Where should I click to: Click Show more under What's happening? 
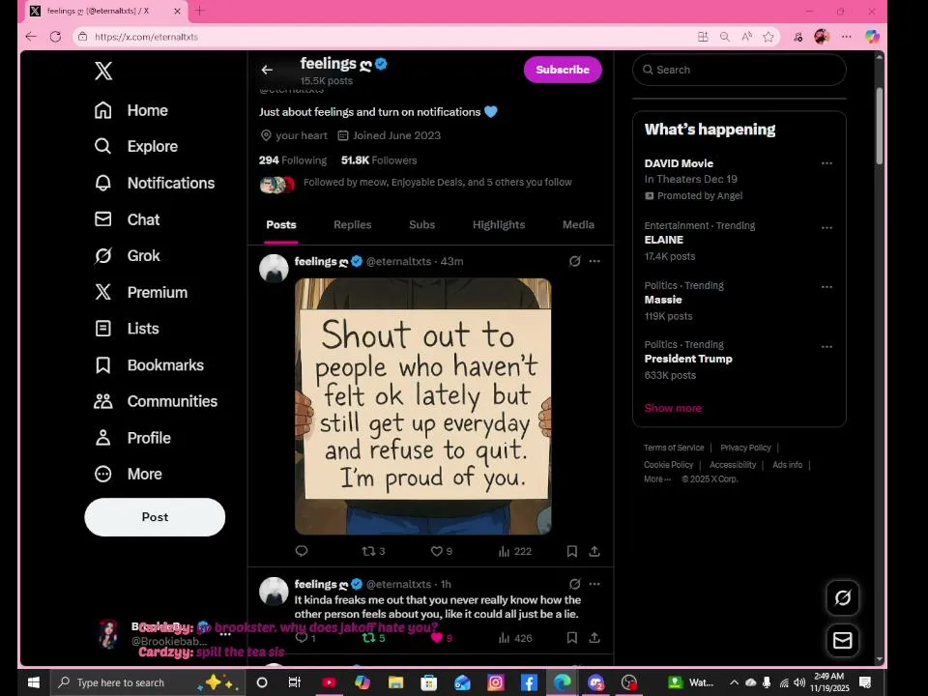(x=673, y=408)
